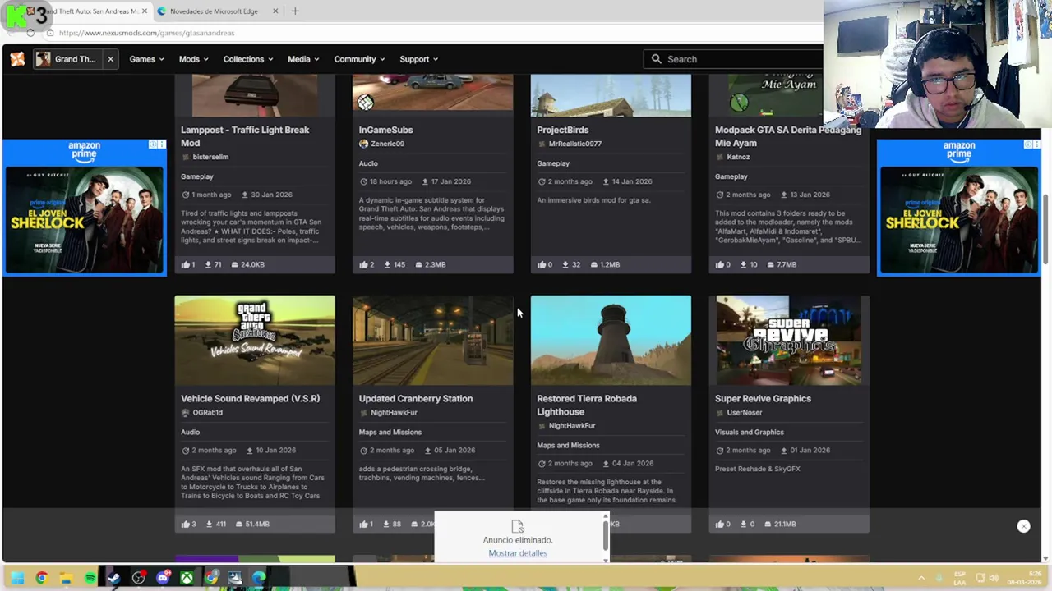Click download count icon on InGameSubs card

[x=386, y=264]
